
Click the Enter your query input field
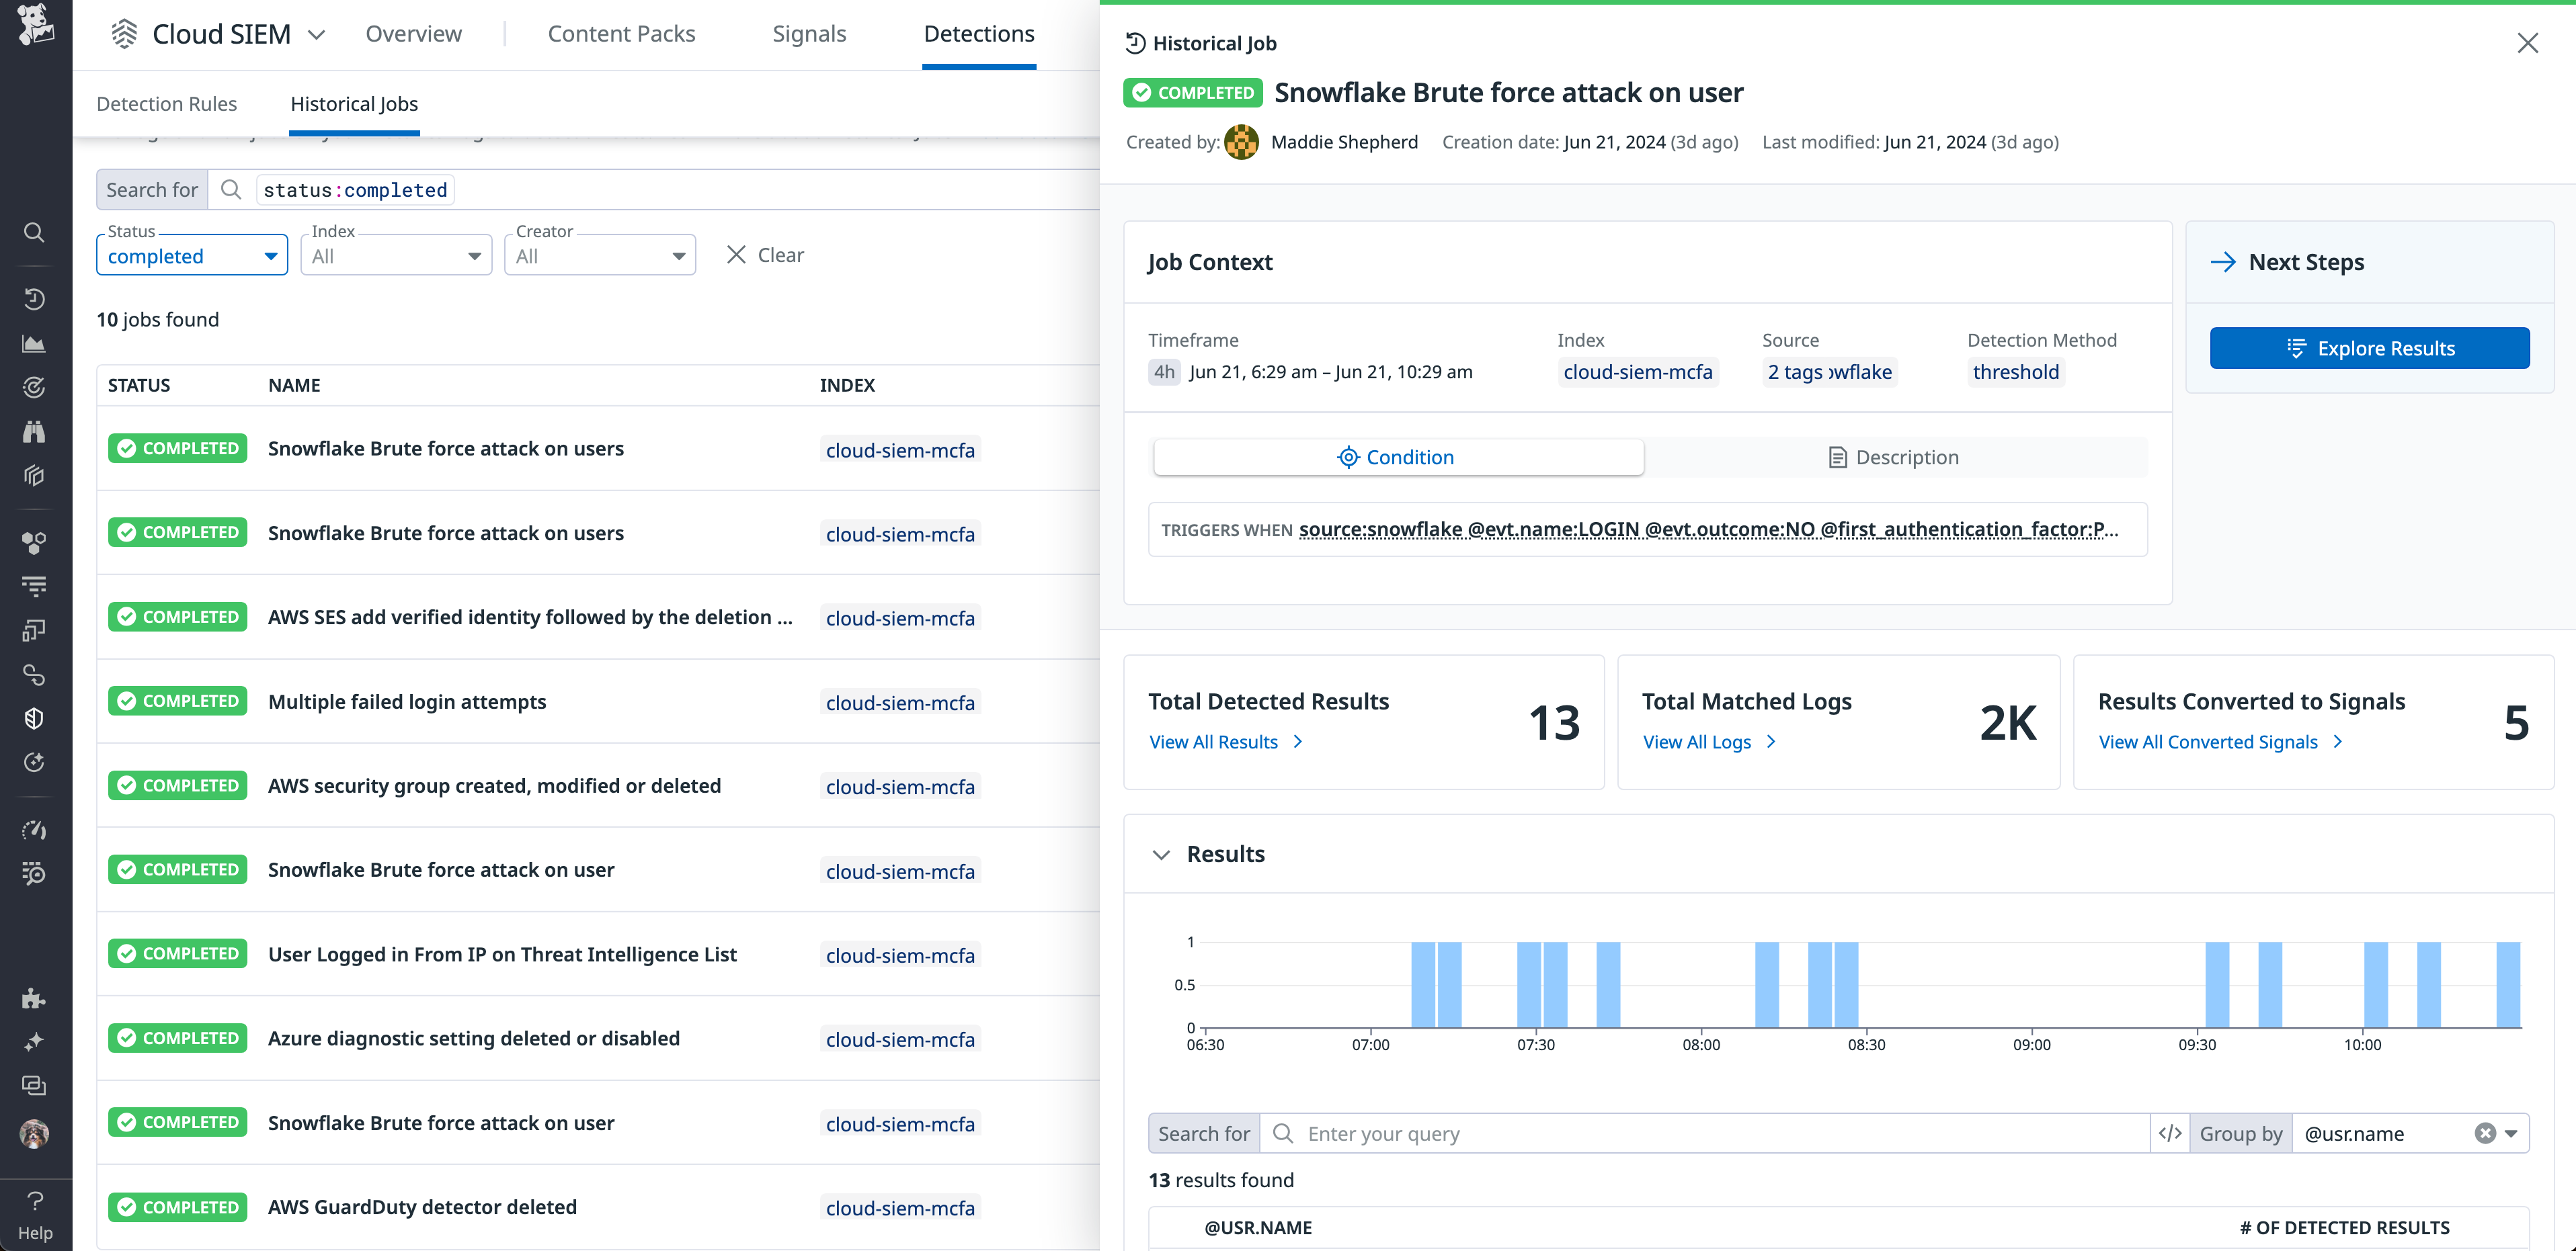click(x=1700, y=1133)
